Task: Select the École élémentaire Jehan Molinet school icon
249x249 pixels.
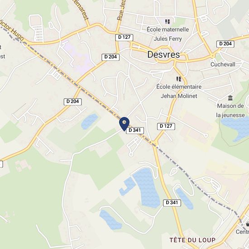Action: click(x=179, y=79)
